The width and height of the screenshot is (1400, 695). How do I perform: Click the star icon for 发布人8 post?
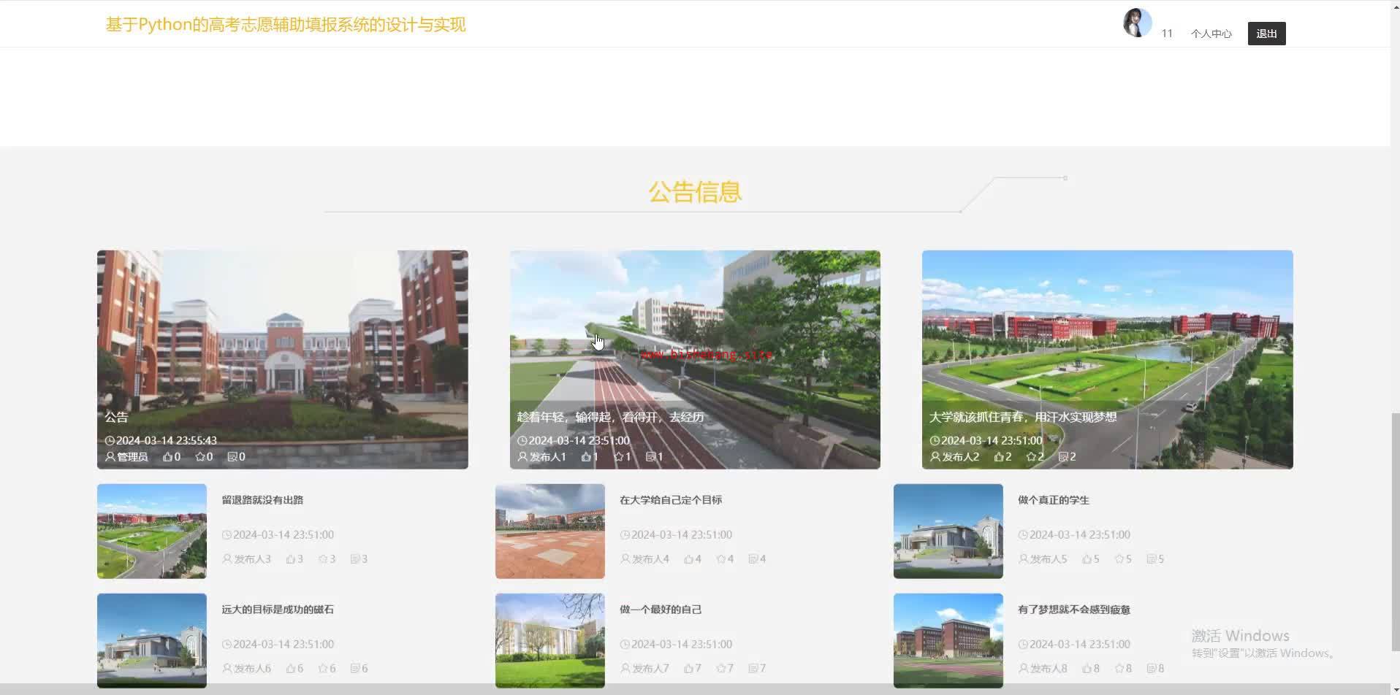click(x=1119, y=669)
